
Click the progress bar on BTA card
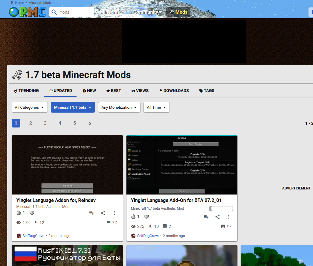[221, 209]
